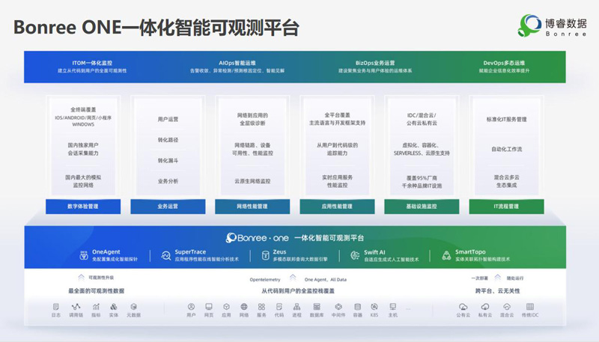Click the 网络 network globe icon
This screenshot has width=599, height=342.
244,307
